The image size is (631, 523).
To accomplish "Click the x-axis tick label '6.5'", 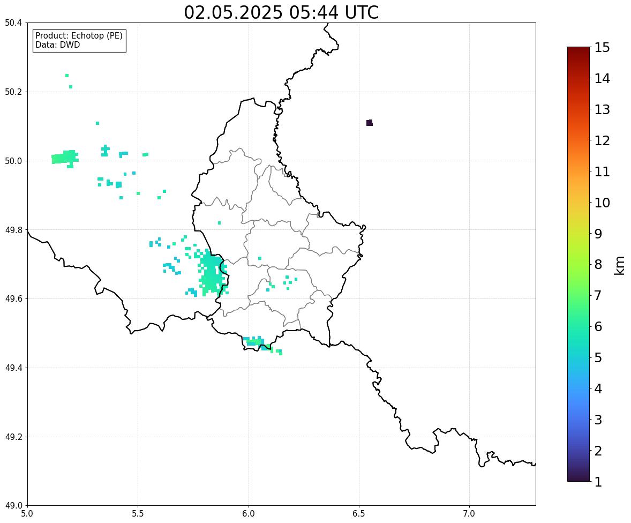I will (359, 514).
